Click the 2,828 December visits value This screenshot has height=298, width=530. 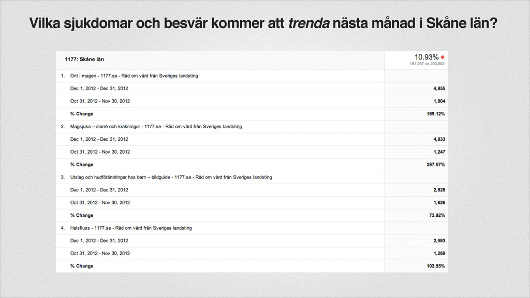click(x=439, y=190)
